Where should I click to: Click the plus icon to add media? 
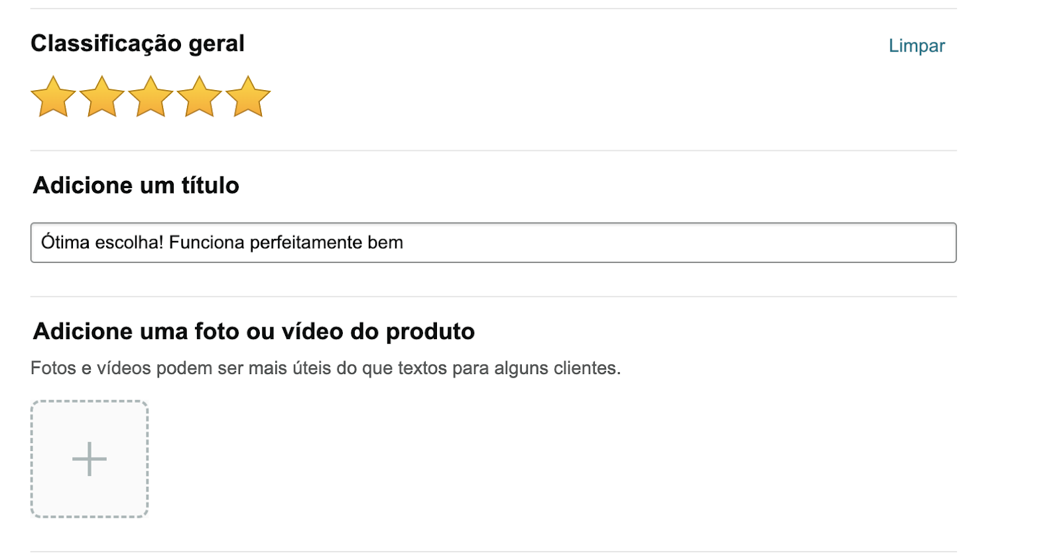click(90, 459)
